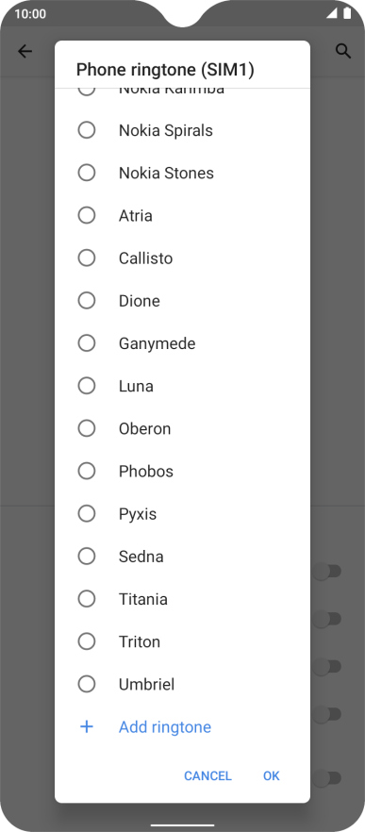Pick Oberon as the ringtone
This screenshot has width=365, height=832.
183,428
